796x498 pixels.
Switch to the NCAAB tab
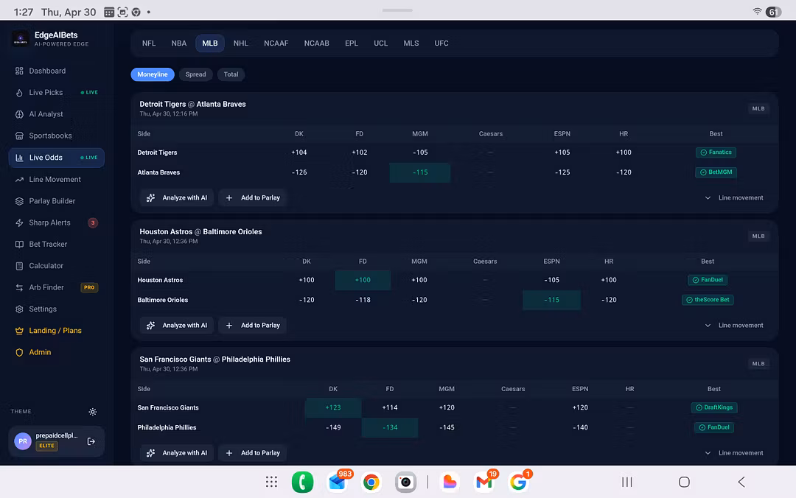tap(317, 43)
